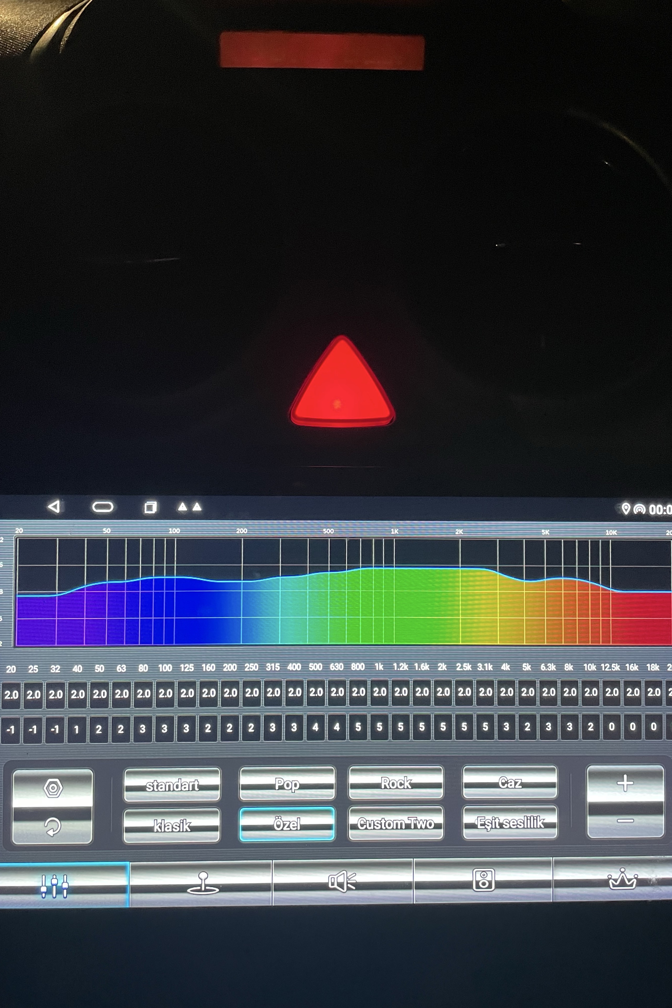Tap the "32" frequency band label
This screenshot has height=1008, width=672.
(55, 669)
